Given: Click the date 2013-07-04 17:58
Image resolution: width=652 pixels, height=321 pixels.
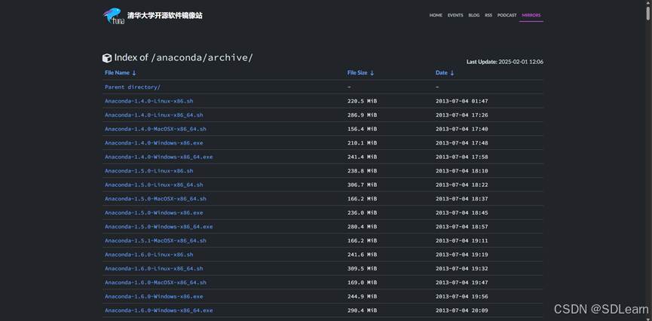Looking at the screenshot, I should pos(461,157).
